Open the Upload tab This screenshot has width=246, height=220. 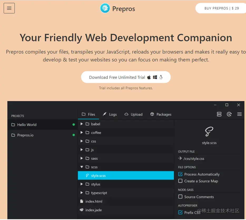point(134,114)
